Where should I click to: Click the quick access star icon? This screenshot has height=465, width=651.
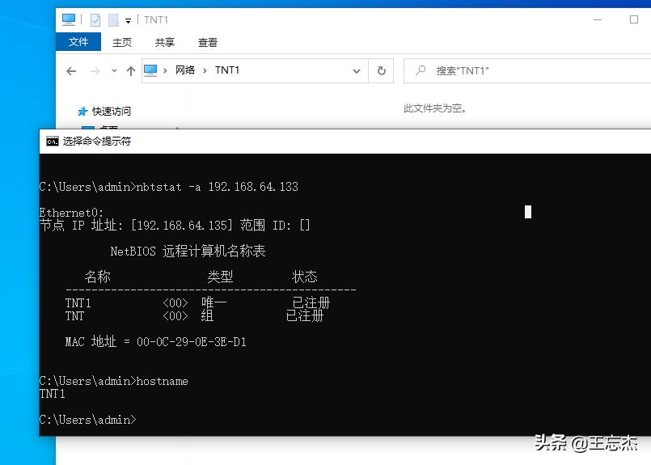[82, 112]
